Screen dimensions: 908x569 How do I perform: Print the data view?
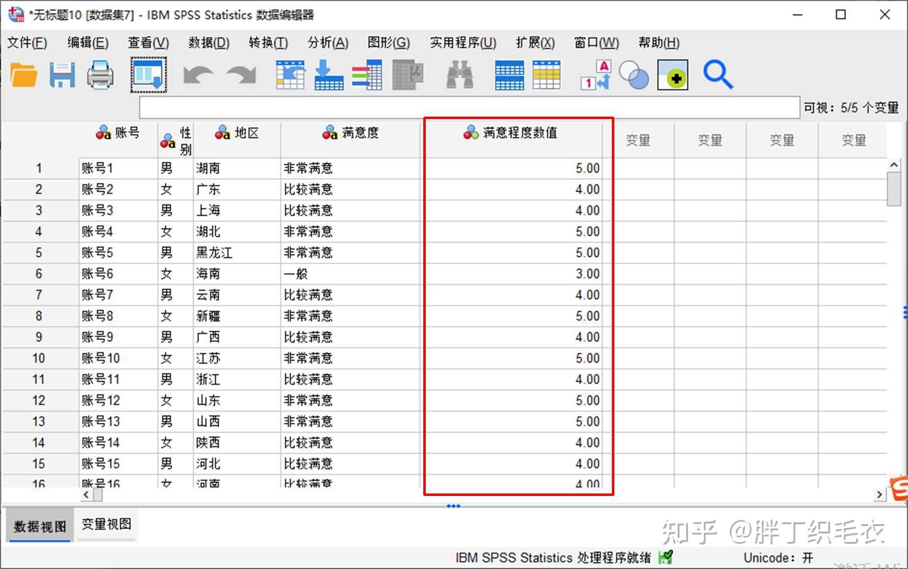tap(100, 74)
